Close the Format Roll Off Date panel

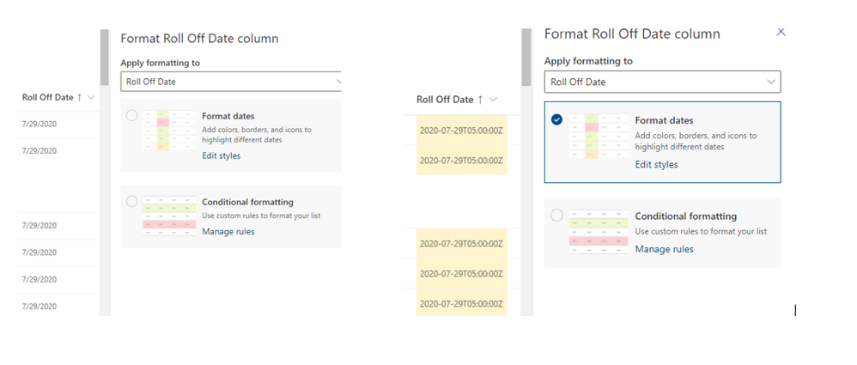point(781,33)
